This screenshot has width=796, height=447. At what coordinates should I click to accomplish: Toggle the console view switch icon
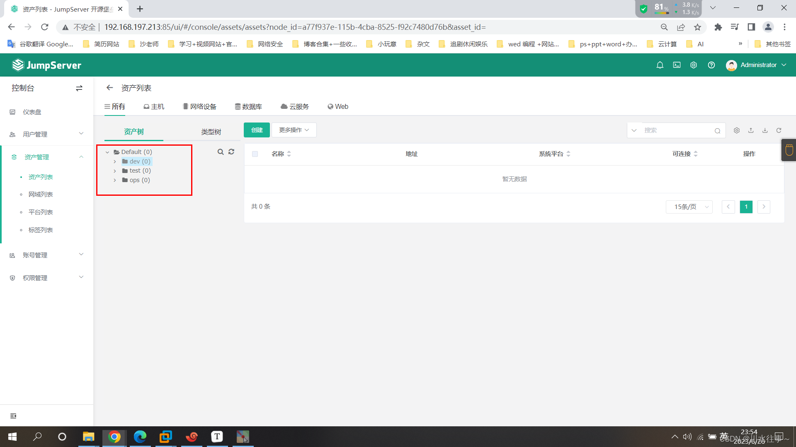point(79,88)
